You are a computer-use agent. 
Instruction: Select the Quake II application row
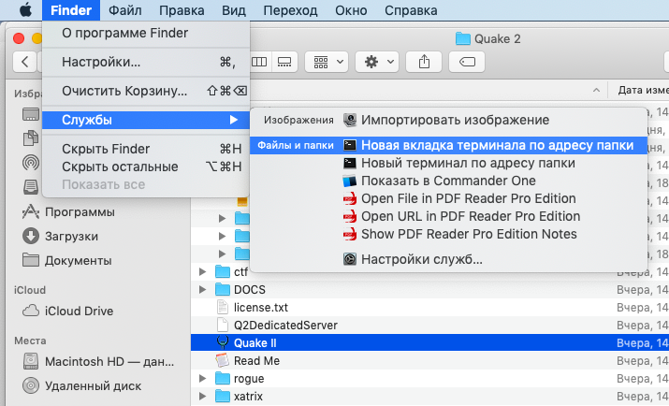click(429, 343)
